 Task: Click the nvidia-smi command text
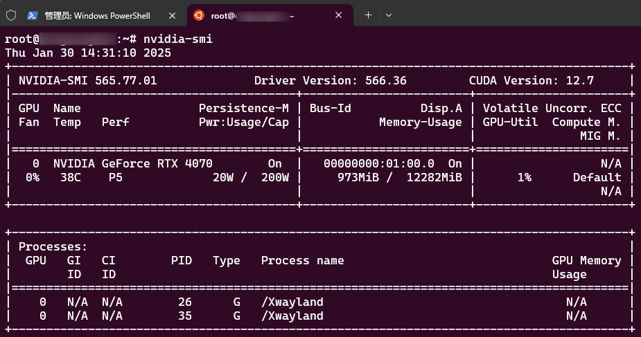click(x=177, y=39)
